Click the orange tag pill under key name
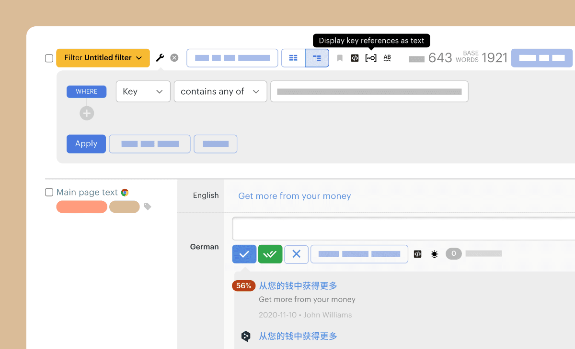This screenshot has width=575, height=349. [81, 207]
